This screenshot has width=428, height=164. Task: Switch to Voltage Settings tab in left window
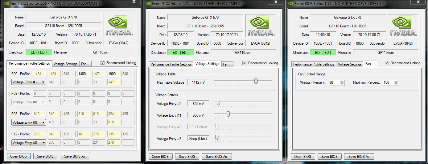(x=65, y=64)
